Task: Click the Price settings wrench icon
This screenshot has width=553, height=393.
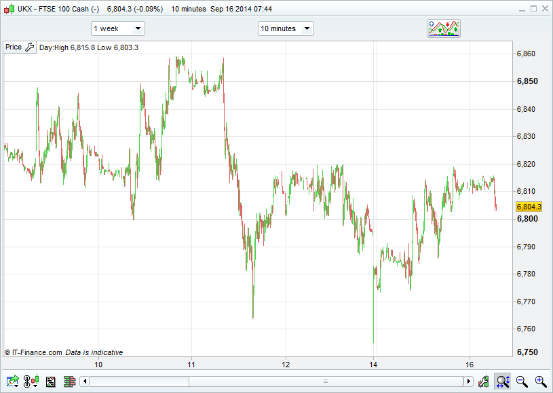Action: tap(29, 47)
